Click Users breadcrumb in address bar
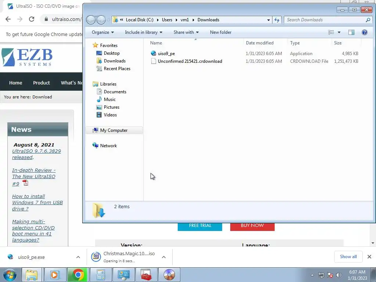The width and height of the screenshot is (376, 282). [167, 20]
